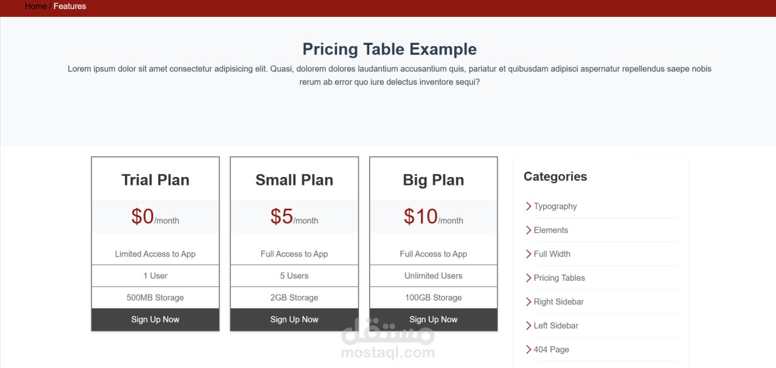The height and width of the screenshot is (368, 776).
Task: Click the arrow icon next to Full Width
Action: (529, 254)
